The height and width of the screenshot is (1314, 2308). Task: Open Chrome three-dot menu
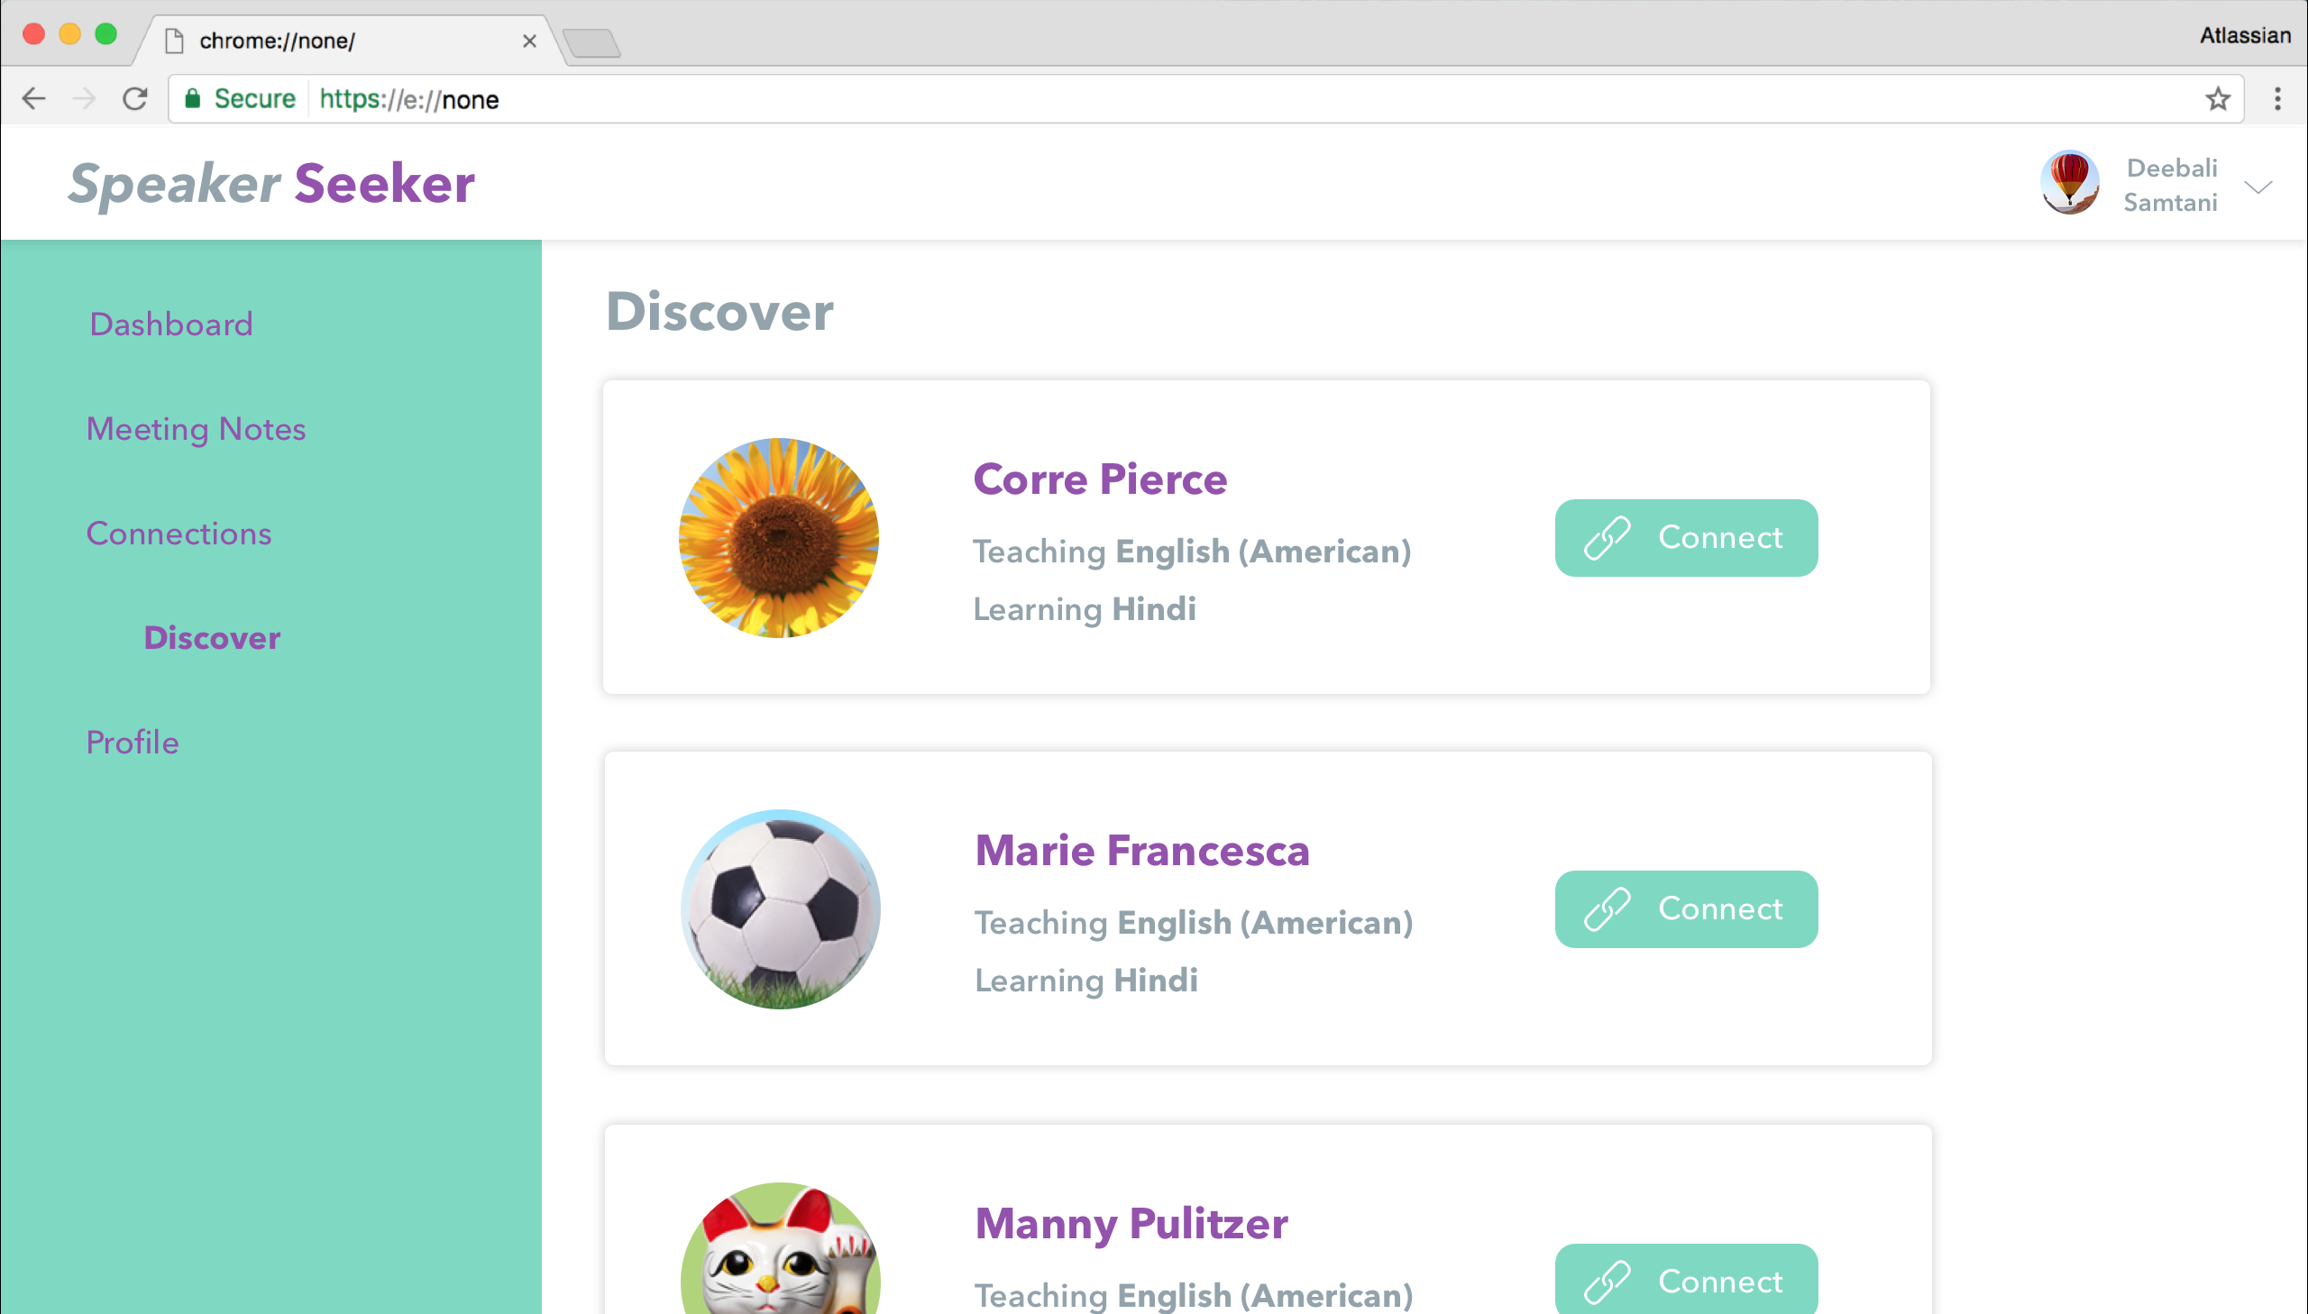[x=2277, y=98]
